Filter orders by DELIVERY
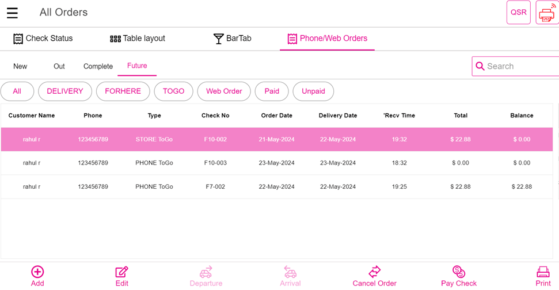Screen dimensions: 559x290 tap(65, 91)
